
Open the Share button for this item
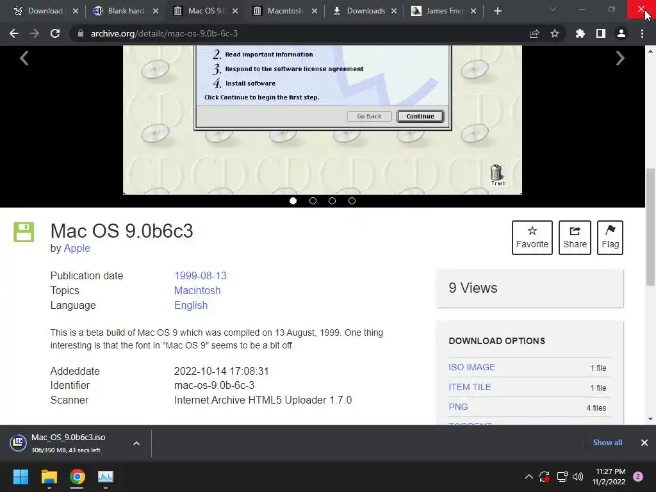click(x=575, y=238)
